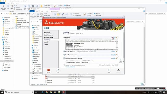Click the up arrow in the front Explorer navigation

pos(38,22)
